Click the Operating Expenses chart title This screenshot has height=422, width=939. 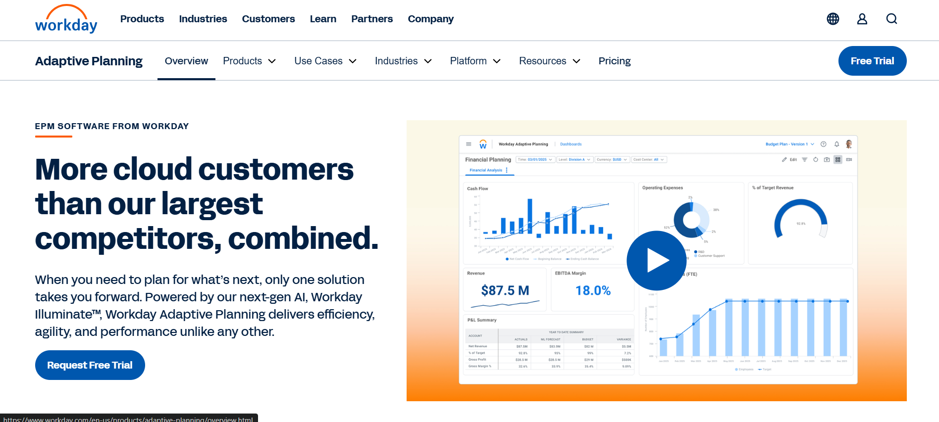[x=663, y=188]
